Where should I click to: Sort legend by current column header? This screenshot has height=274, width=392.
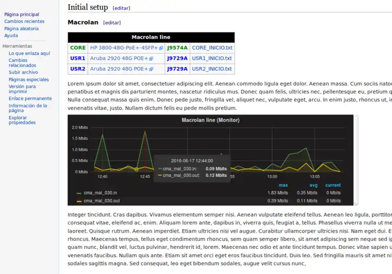click(x=333, y=185)
